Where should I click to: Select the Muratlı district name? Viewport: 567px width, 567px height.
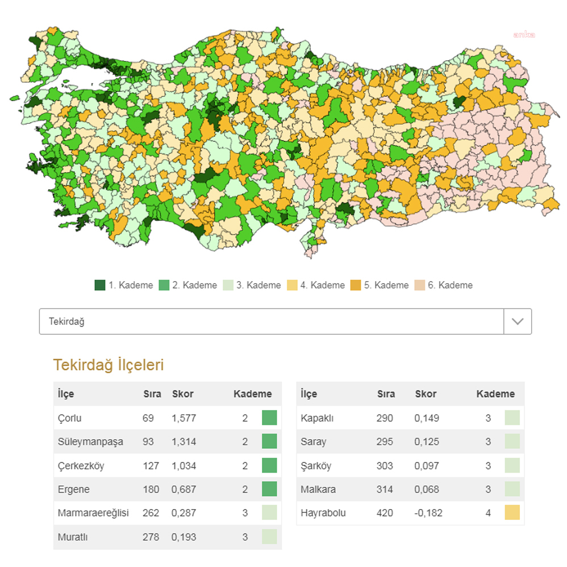73,537
